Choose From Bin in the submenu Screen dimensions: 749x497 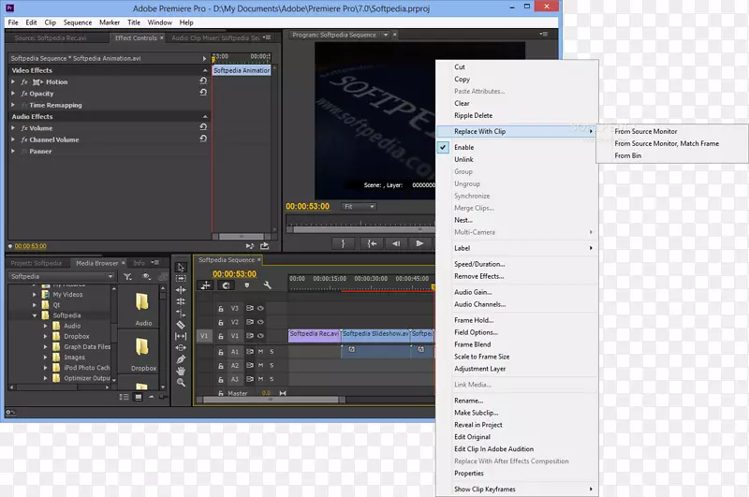click(672, 155)
